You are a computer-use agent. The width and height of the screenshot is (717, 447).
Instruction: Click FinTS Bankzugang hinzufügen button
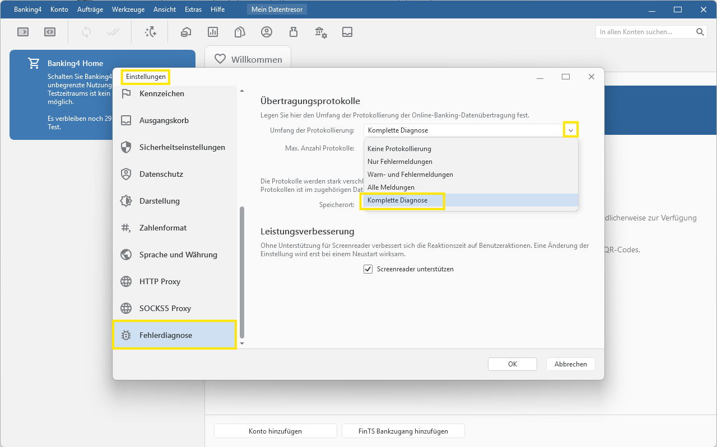[403, 431]
